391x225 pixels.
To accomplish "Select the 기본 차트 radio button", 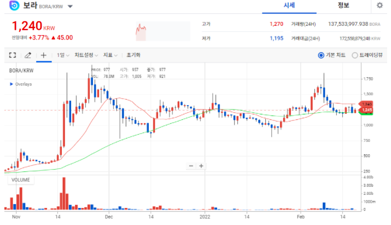I will pos(321,55).
